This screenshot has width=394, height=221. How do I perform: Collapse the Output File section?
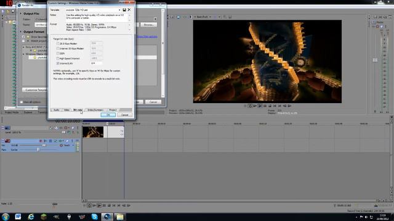pos(20,14)
